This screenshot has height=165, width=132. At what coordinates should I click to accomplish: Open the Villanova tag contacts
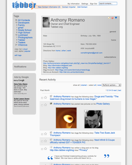pos(23,45)
